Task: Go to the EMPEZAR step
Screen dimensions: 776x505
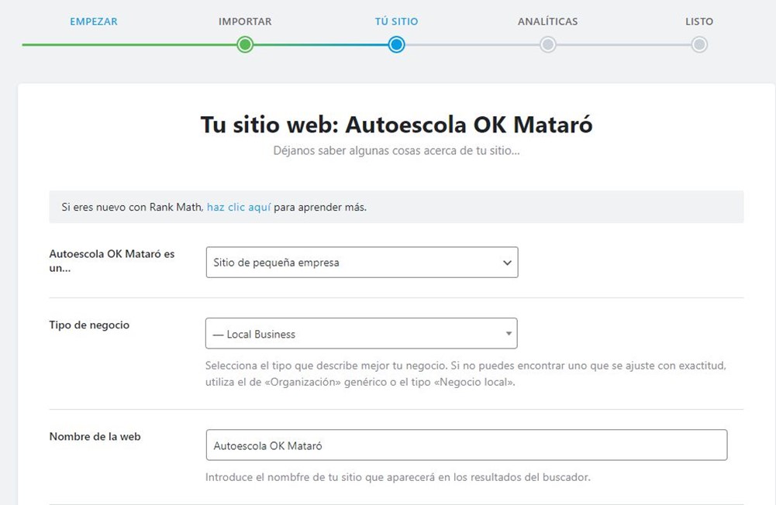Action: (x=94, y=22)
